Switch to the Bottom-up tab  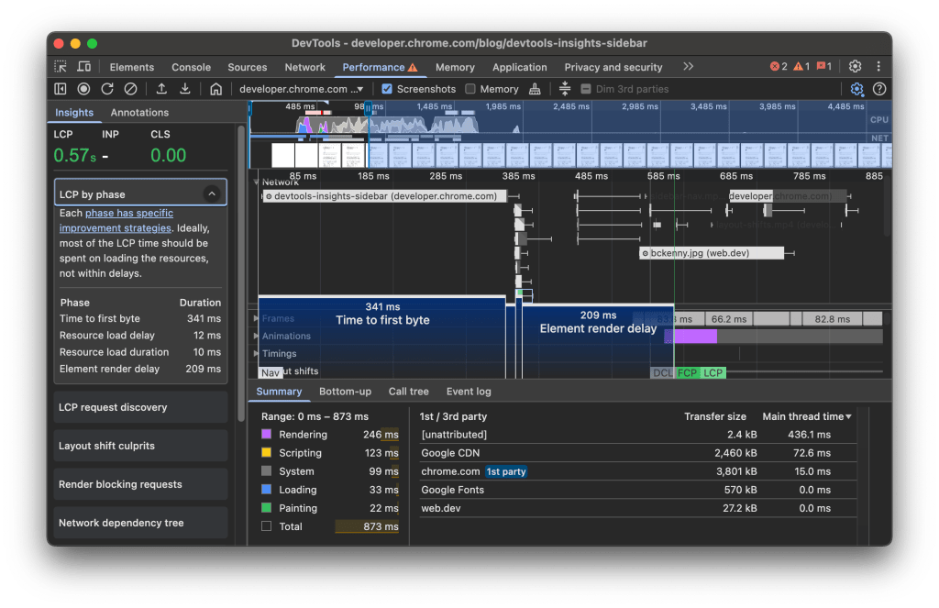(345, 391)
